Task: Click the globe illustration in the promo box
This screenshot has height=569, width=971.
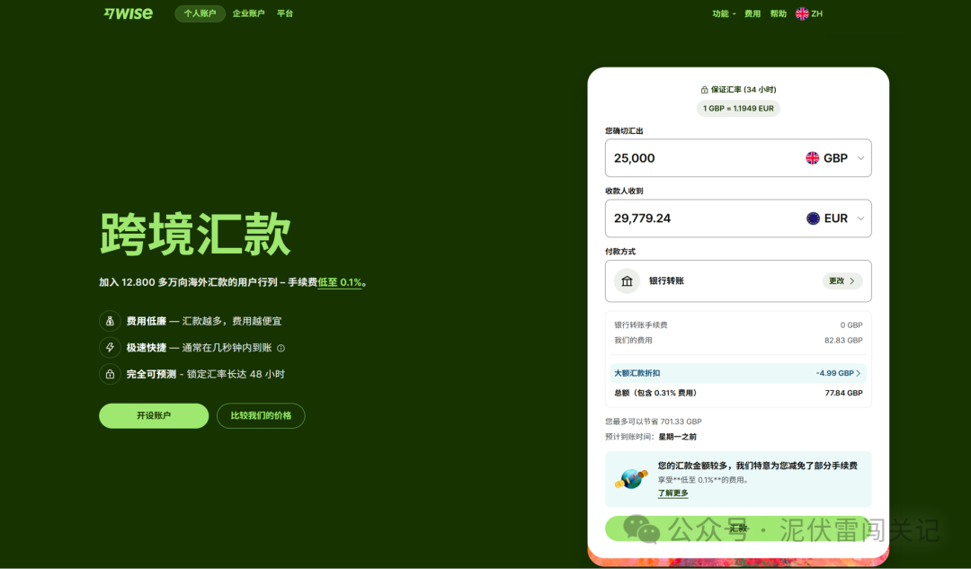Action: [x=631, y=480]
